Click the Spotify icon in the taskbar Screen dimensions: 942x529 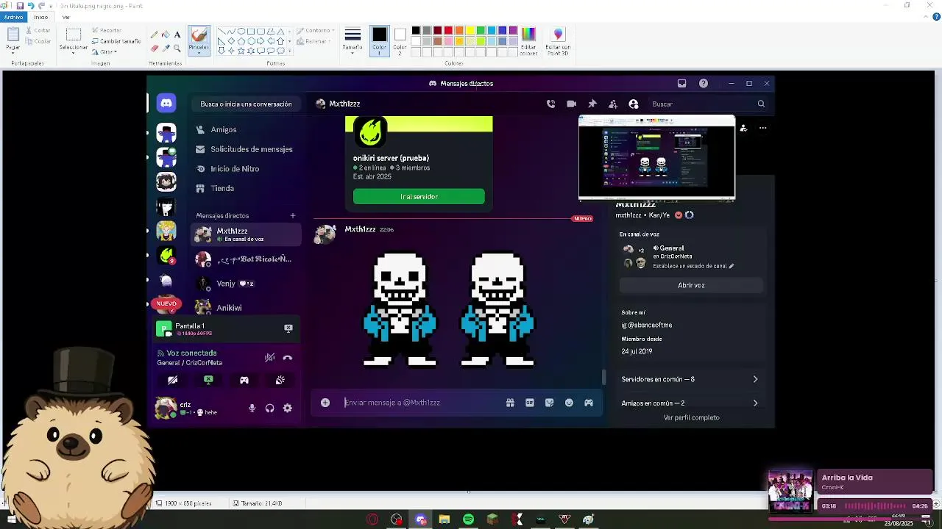[x=468, y=519]
